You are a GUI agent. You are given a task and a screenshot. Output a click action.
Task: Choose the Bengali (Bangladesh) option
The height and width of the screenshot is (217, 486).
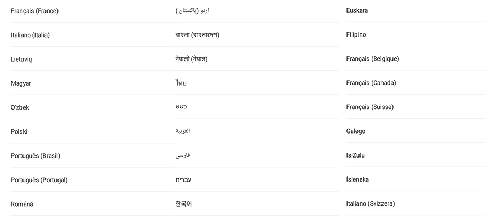pyautogui.click(x=197, y=35)
